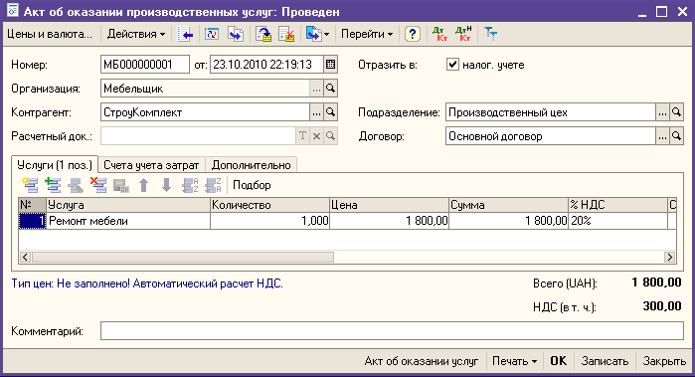Image resolution: width=695 pixels, height=377 pixels.
Task: Click the post document icon in toolbar
Action: pos(236,34)
